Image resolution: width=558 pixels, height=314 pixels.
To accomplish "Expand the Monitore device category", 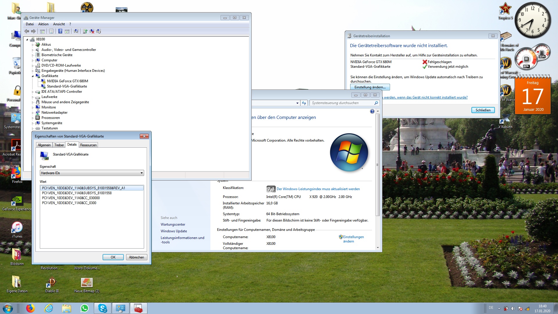I will [33, 108].
